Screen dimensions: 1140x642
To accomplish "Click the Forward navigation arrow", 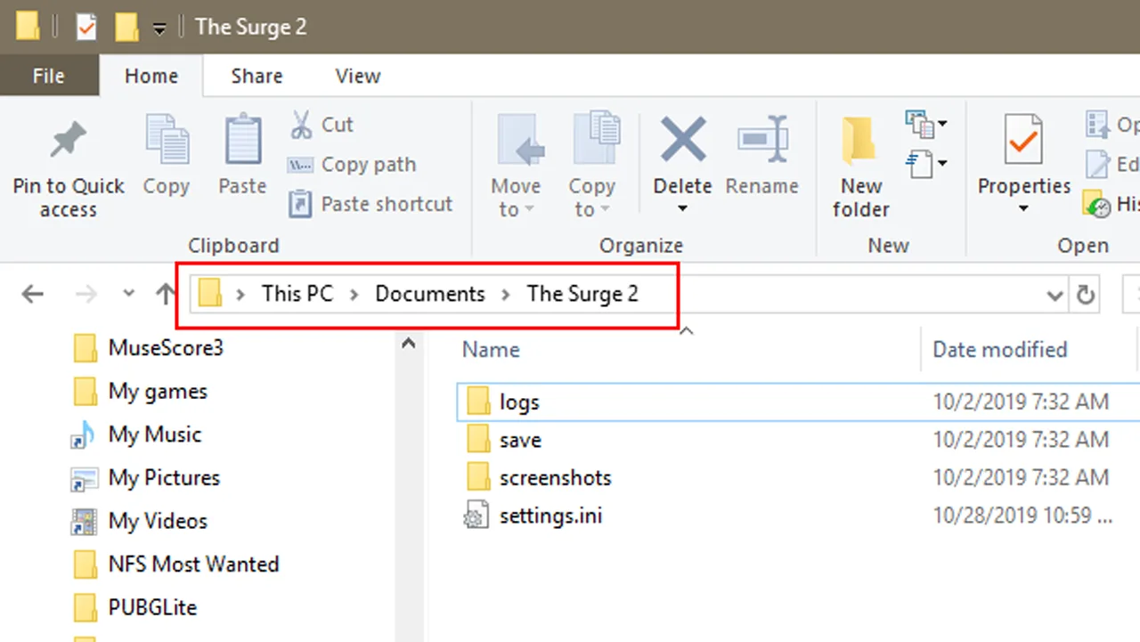I will [x=86, y=294].
